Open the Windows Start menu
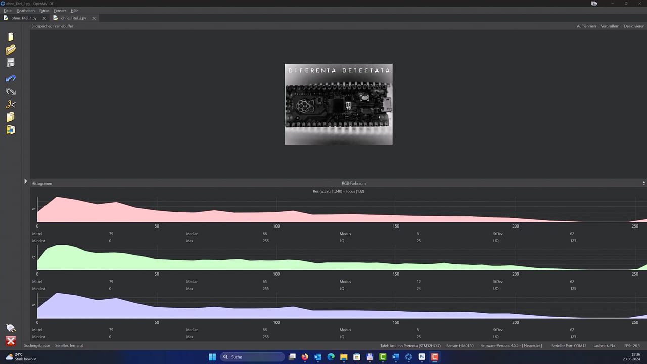The width and height of the screenshot is (647, 364). click(212, 357)
